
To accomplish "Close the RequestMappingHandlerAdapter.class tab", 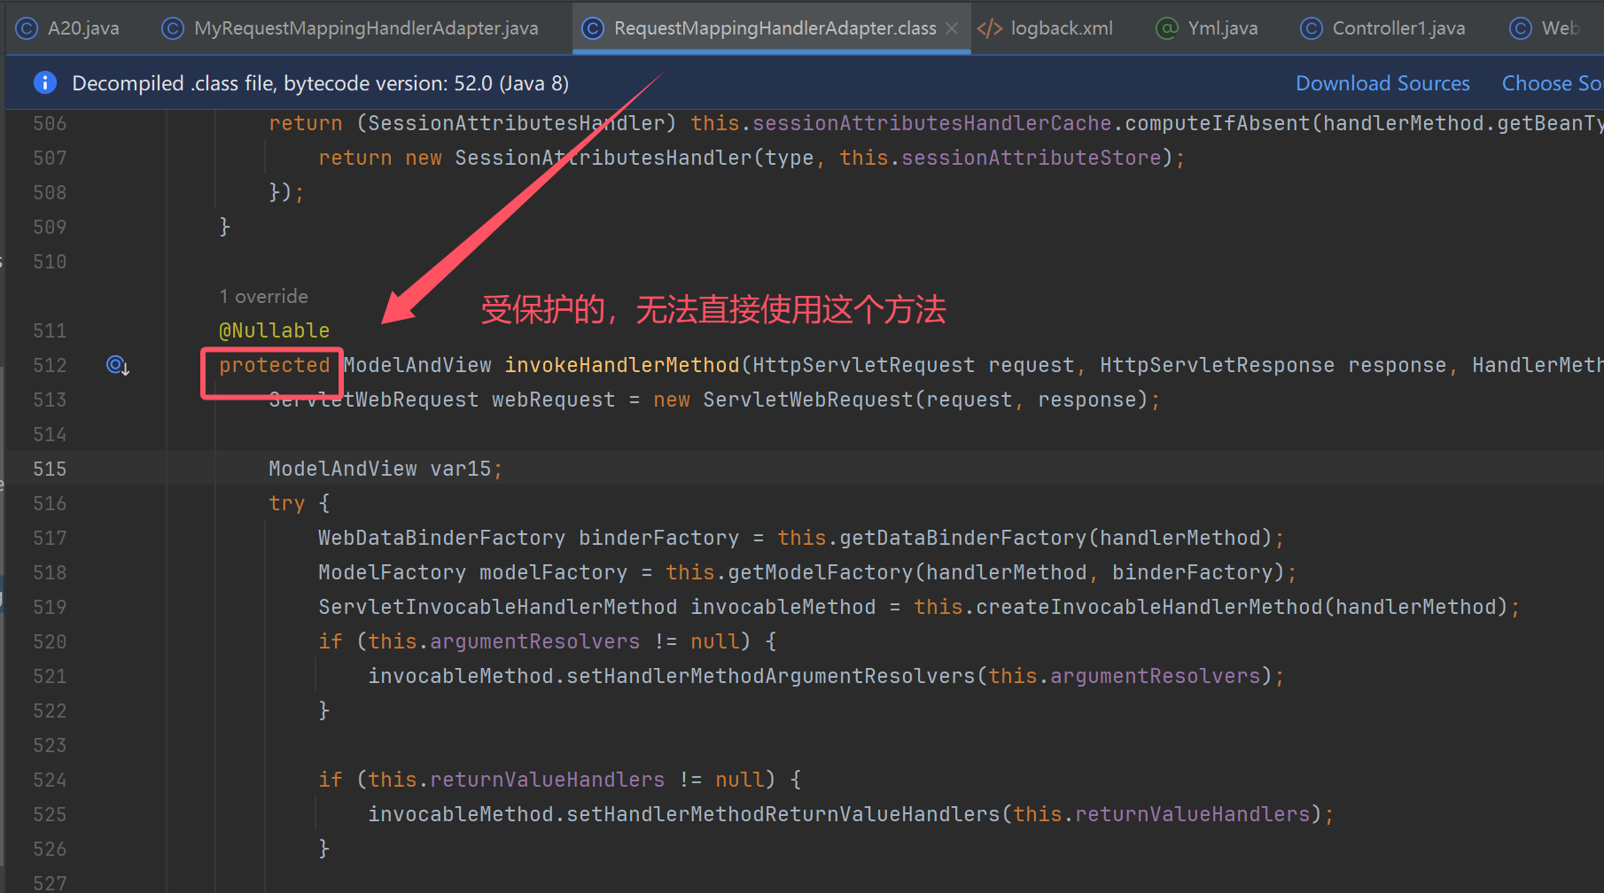I will (952, 28).
